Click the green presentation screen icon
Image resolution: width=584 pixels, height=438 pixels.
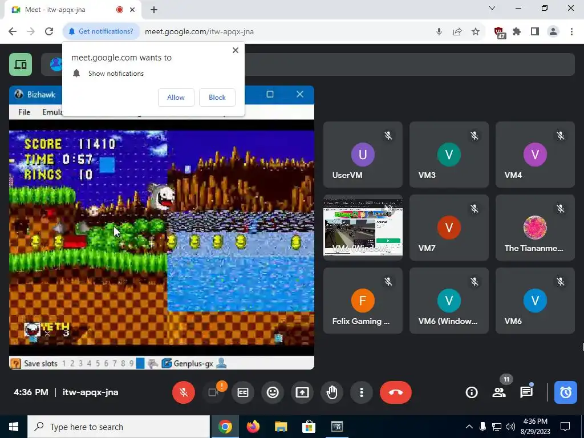[21, 64]
